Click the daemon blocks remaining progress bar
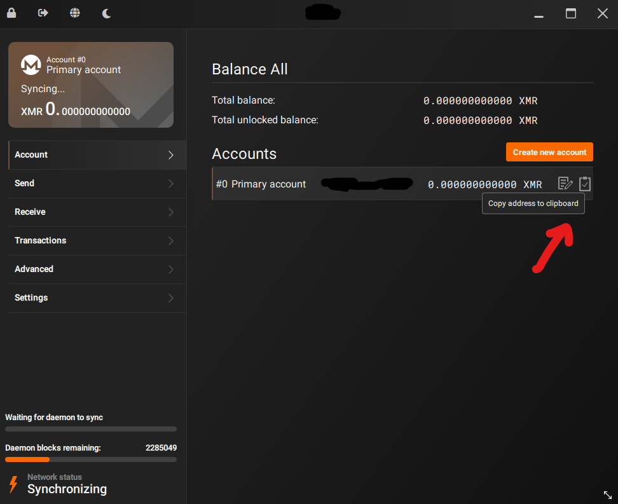Screen dimensions: 618x504 tap(91, 460)
